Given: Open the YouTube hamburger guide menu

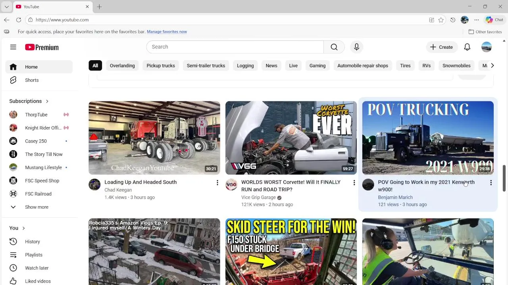Looking at the screenshot, I should (13, 47).
